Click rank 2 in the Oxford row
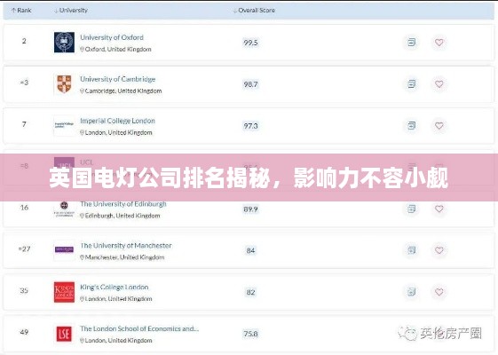498x355 pixels. 24,41
